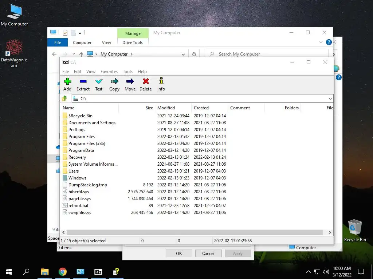Click the Move toolbar icon
The width and height of the screenshot is (373, 279).
click(x=130, y=81)
